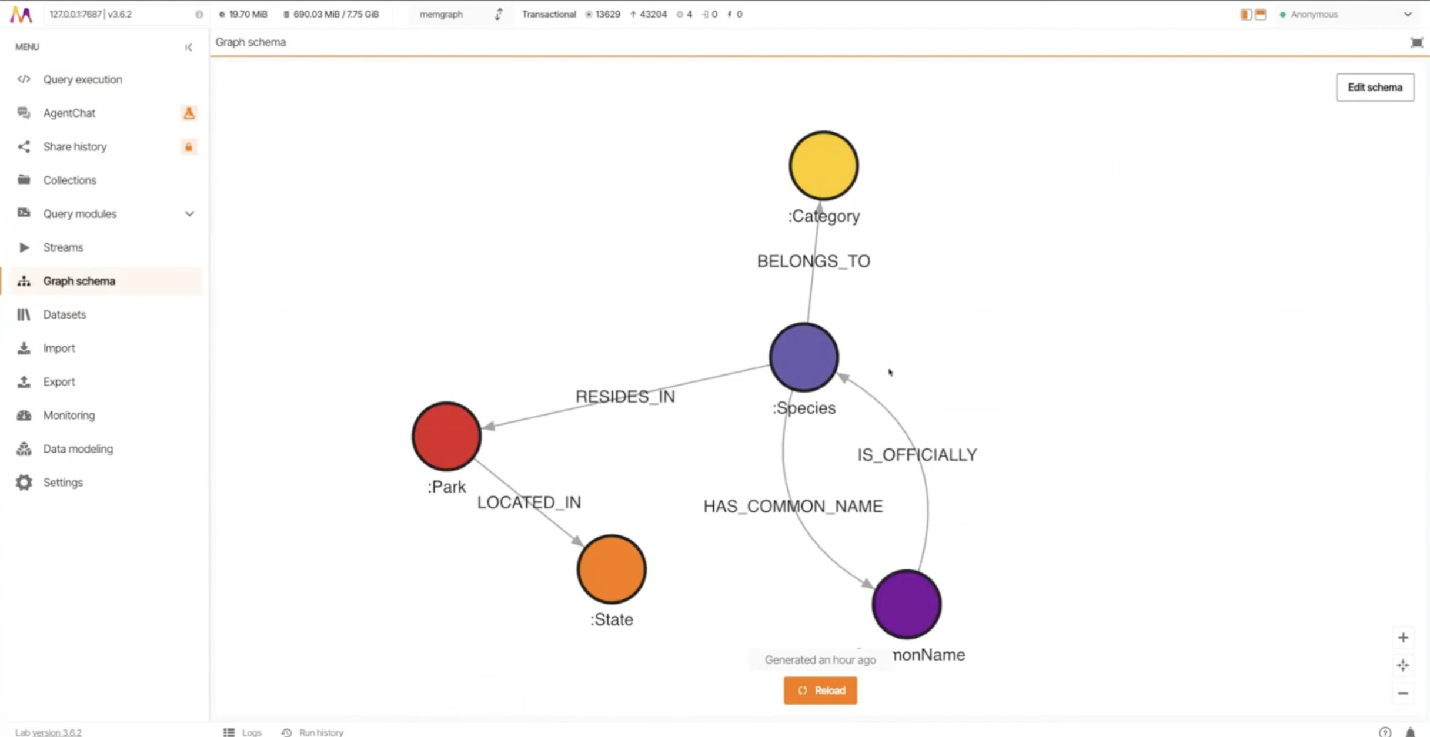Click the Edit schema button

(x=1375, y=87)
